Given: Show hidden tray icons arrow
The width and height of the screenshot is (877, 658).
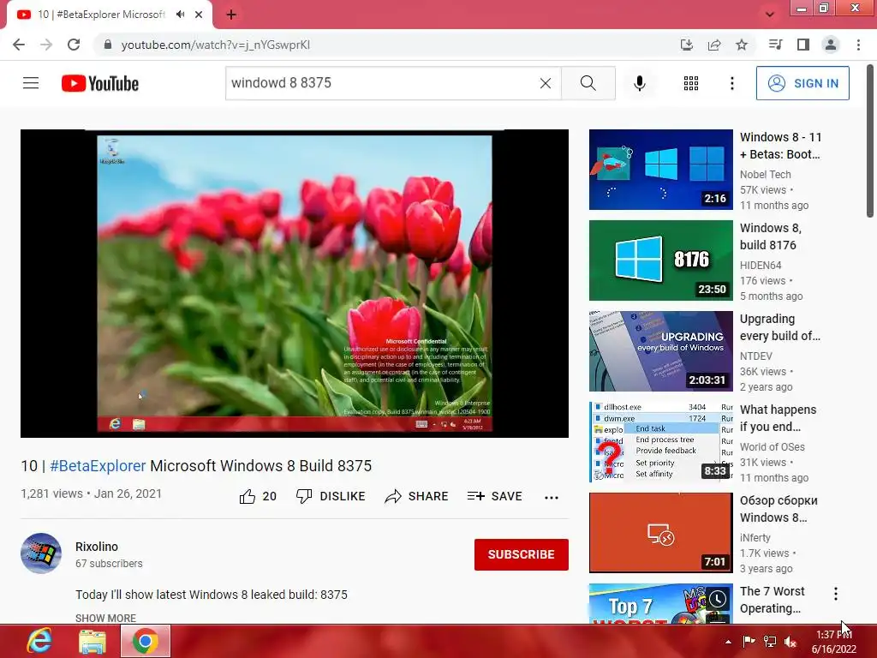Looking at the screenshot, I should point(728,642).
